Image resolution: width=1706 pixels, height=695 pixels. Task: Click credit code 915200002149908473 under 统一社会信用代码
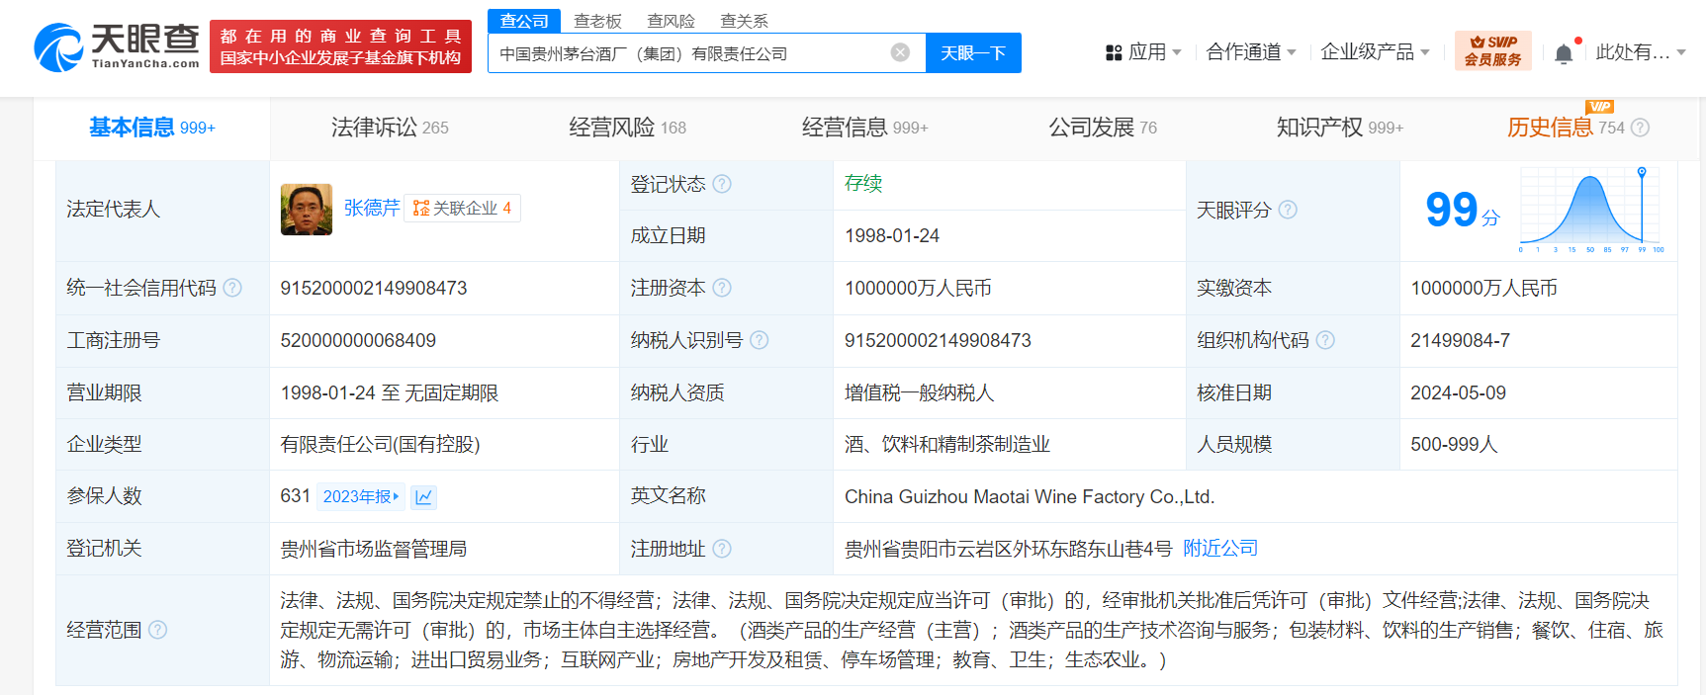[x=374, y=288]
